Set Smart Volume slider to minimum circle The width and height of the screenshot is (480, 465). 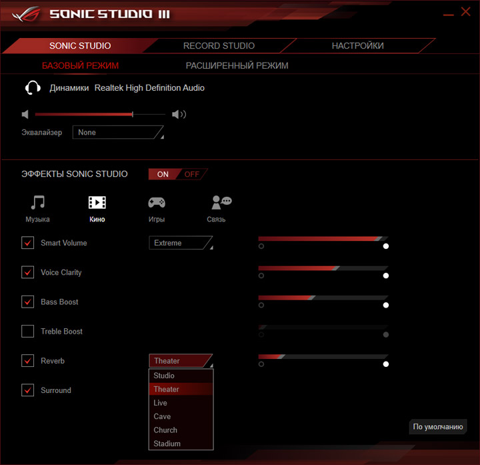click(x=261, y=246)
